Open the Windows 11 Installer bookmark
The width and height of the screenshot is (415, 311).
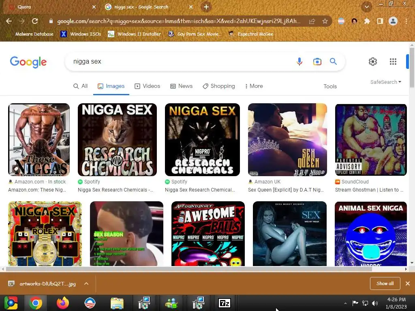click(135, 34)
